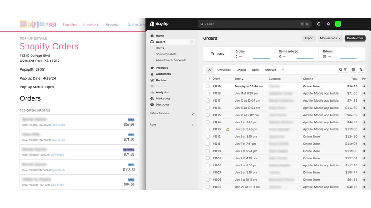Switch to the Open tab

click(255, 70)
